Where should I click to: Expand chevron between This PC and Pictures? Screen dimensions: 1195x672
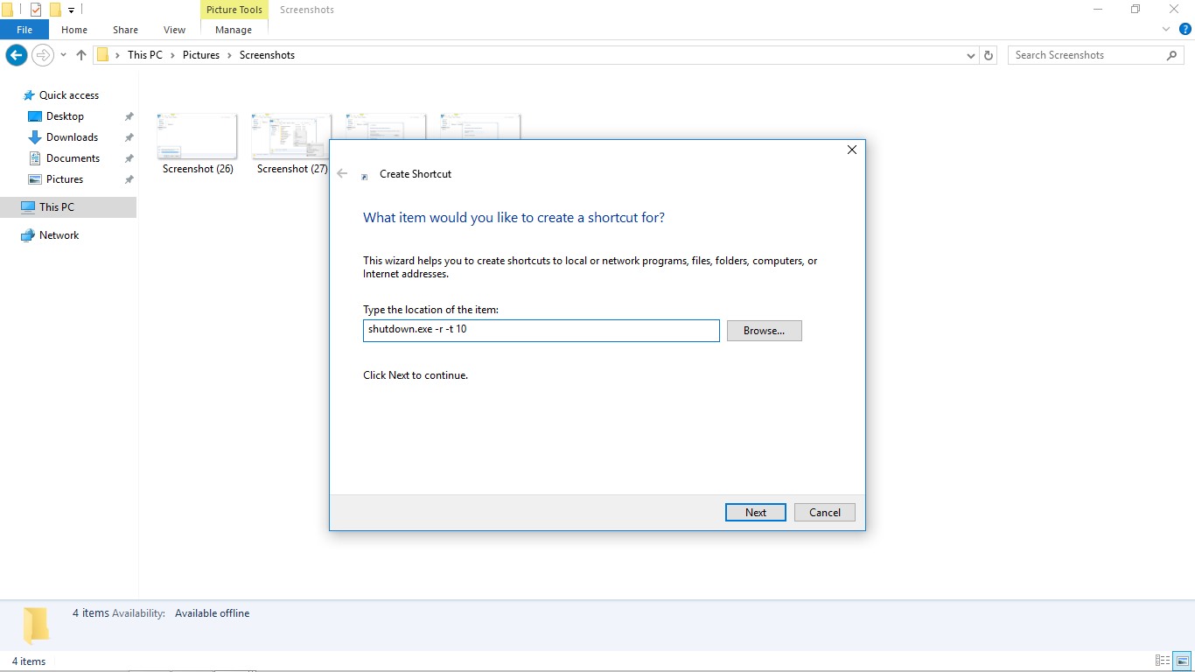173,55
